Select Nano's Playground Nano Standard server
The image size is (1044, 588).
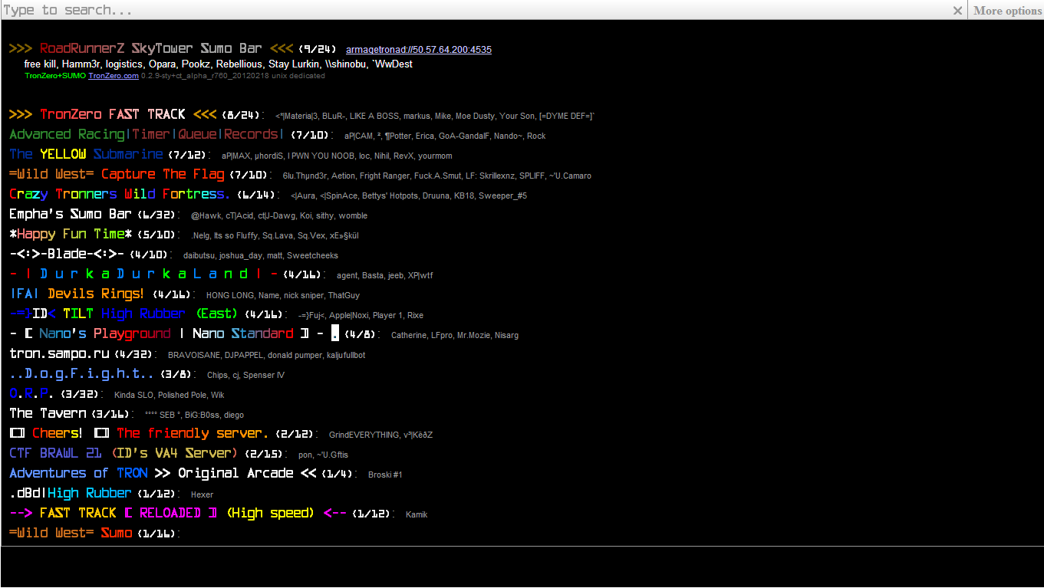166,334
